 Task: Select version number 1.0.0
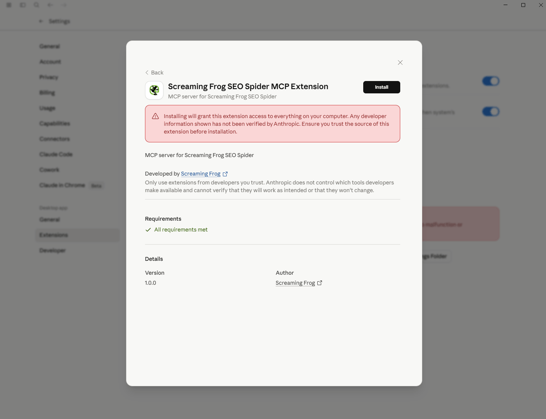[150, 283]
